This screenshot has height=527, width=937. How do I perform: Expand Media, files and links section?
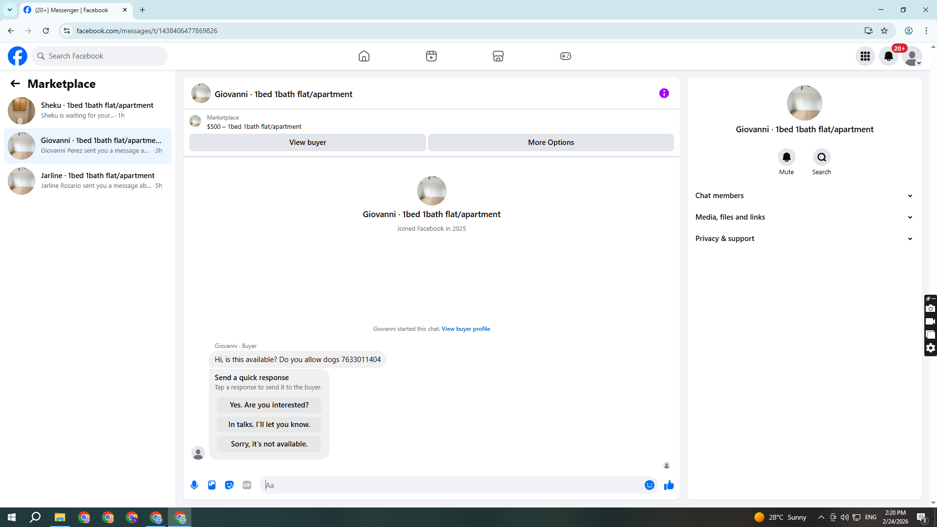pos(804,217)
